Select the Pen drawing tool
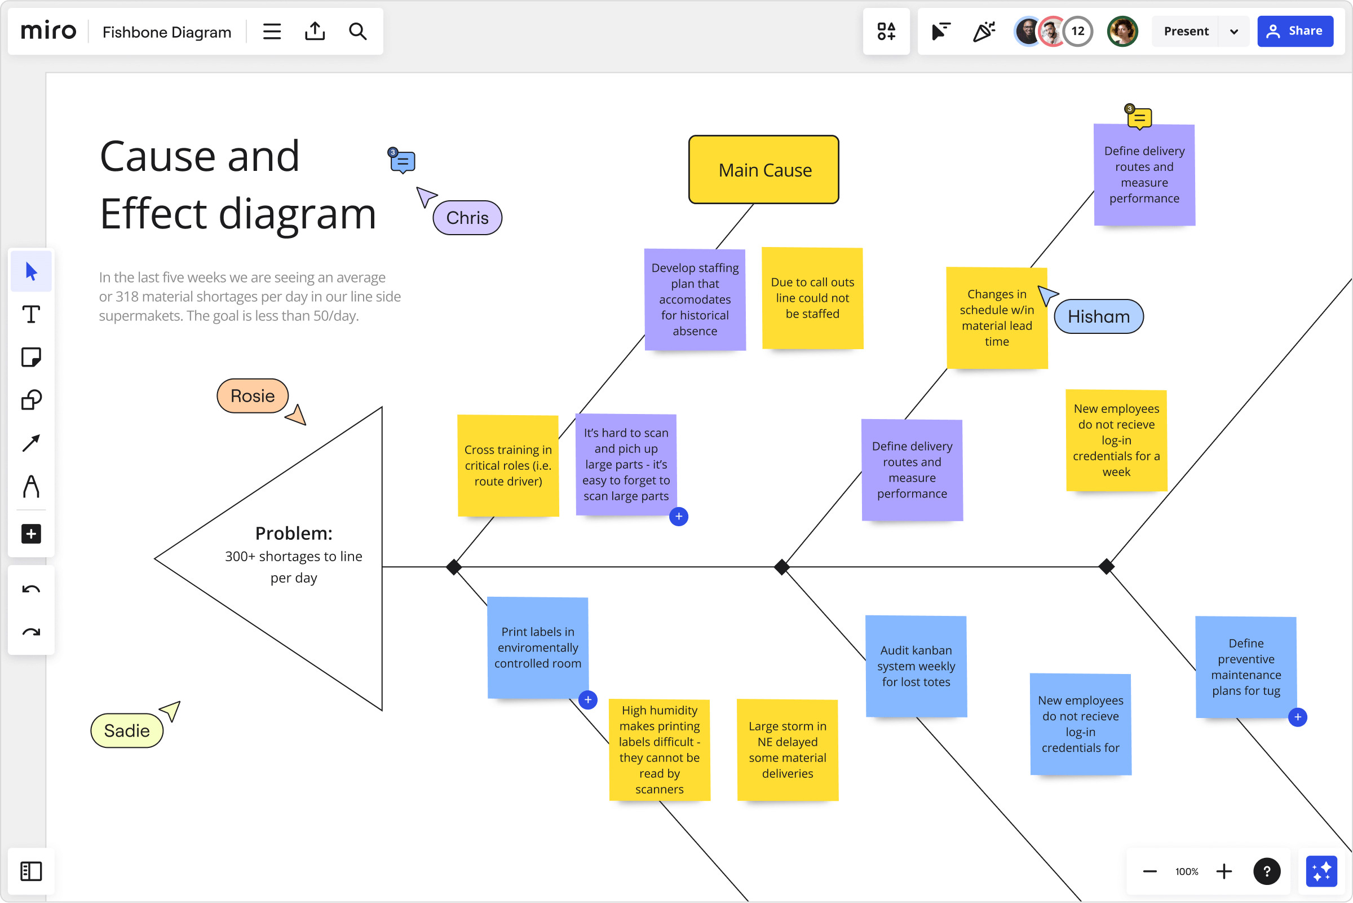The width and height of the screenshot is (1353, 903). (x=31, y=487)
